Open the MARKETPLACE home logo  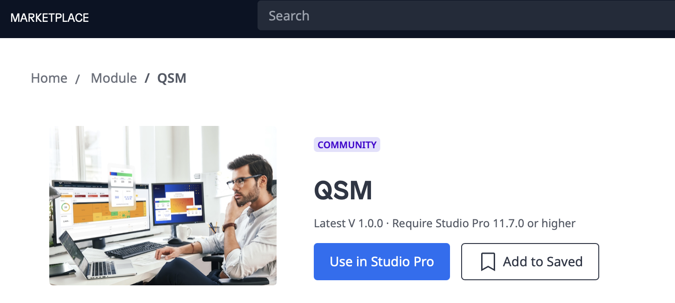tap(50, 18)
